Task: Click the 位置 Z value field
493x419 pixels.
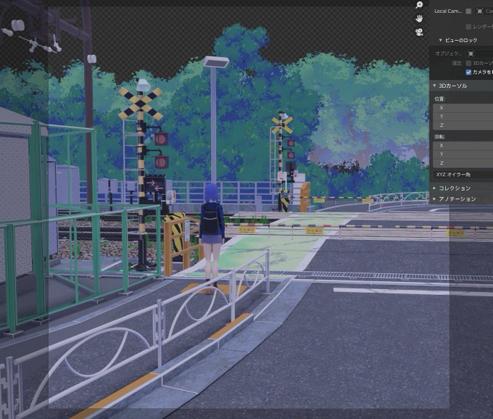Action: (x=463, y=125)
